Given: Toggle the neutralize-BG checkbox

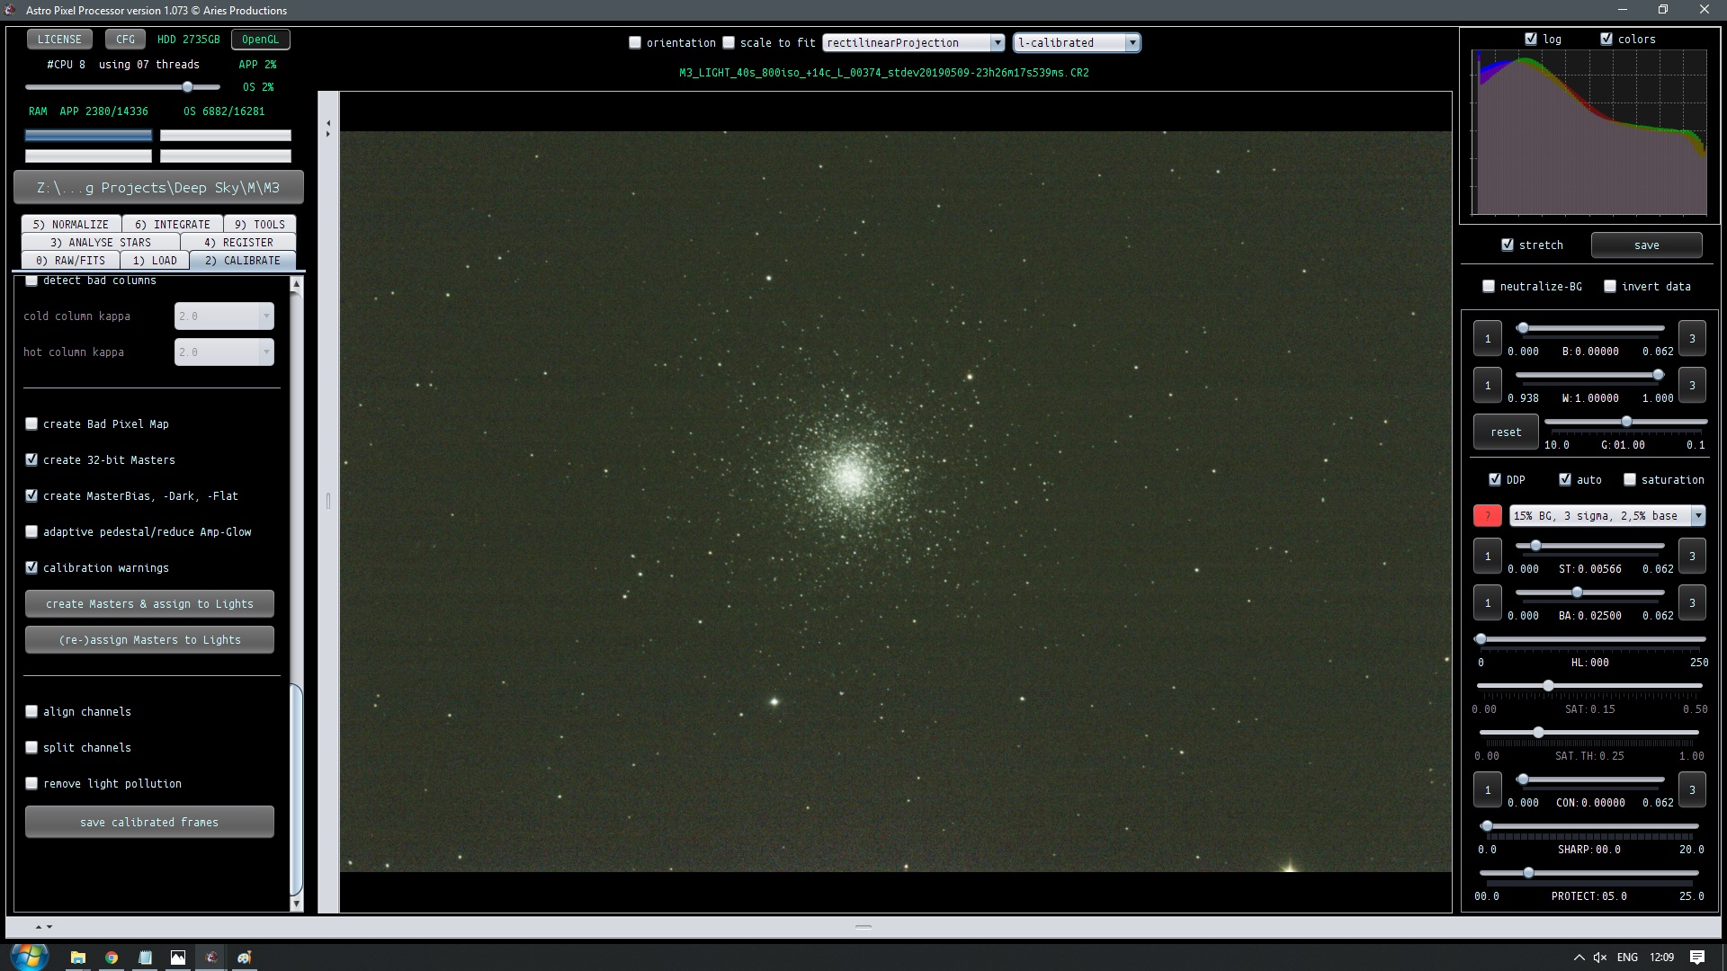Looking at the screenshot, I should [x=1489, y=287].
